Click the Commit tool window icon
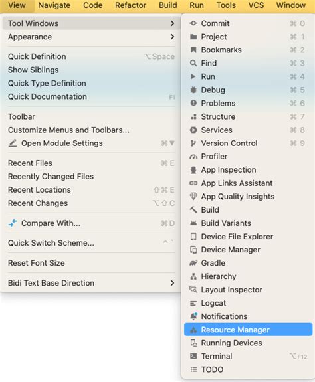Screen dimensions: 315x382 pyautogui.click(x=193, y=23)
